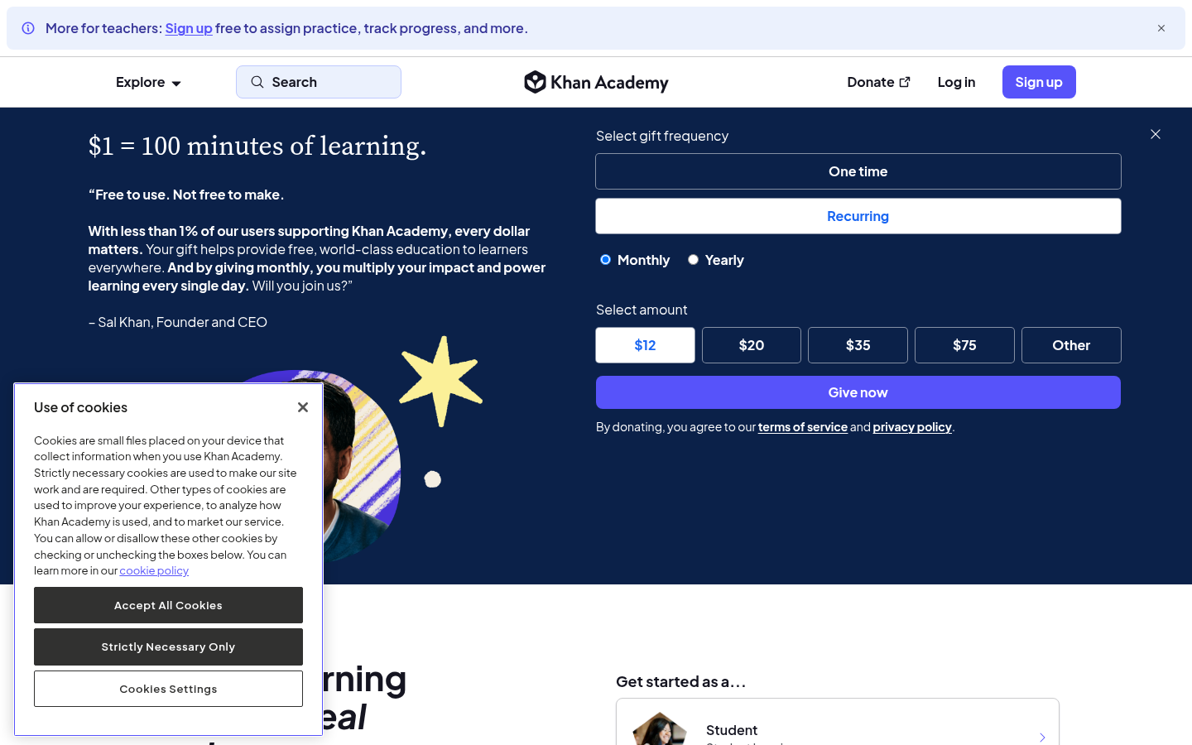Screen dimensions: 1192x745
Task: Select Recurring gift frequency
Action: coord(858,216)
